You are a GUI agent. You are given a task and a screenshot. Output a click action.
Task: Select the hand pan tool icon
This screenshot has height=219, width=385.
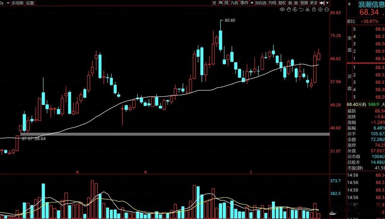288,9
